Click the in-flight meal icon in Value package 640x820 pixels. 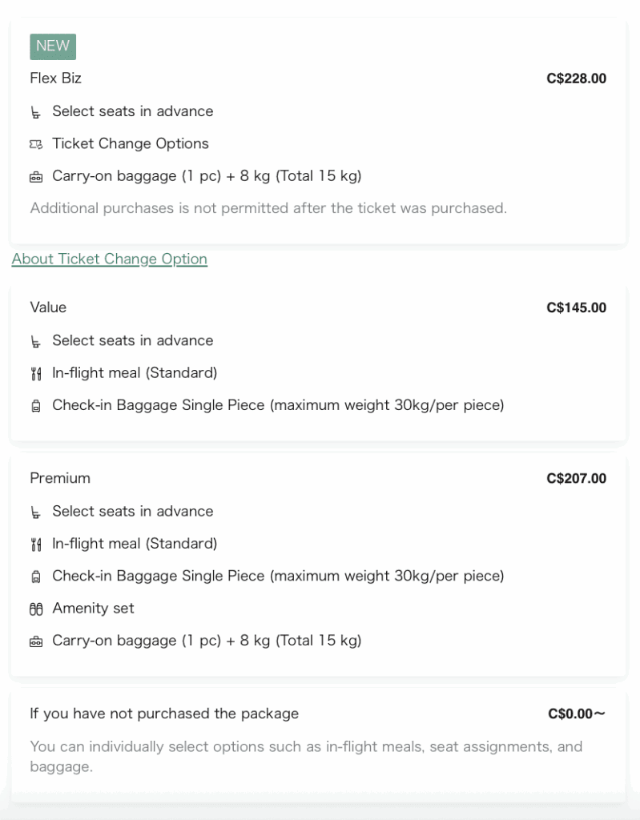pyautogui.click(x=35, y=374)
